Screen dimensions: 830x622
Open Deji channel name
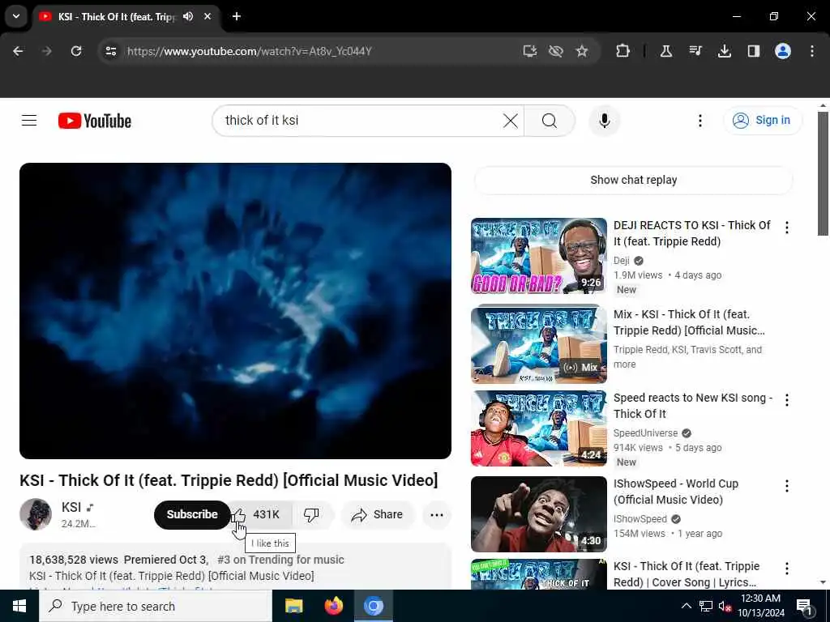tap(622, 260)
